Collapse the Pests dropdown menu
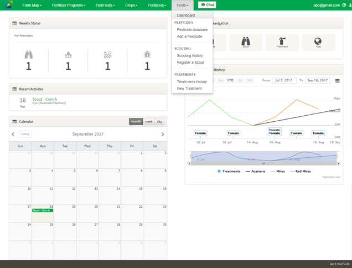The image size is (352, 268). point(182,5)
